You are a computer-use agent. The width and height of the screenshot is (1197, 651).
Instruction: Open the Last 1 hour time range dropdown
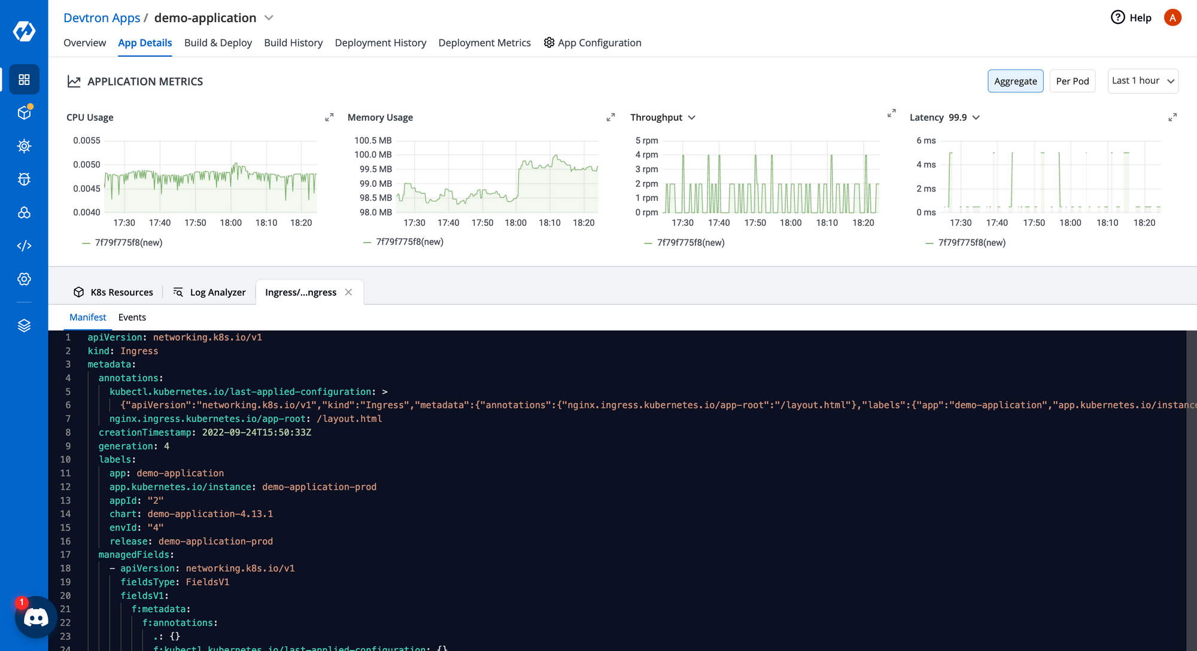1143,81
